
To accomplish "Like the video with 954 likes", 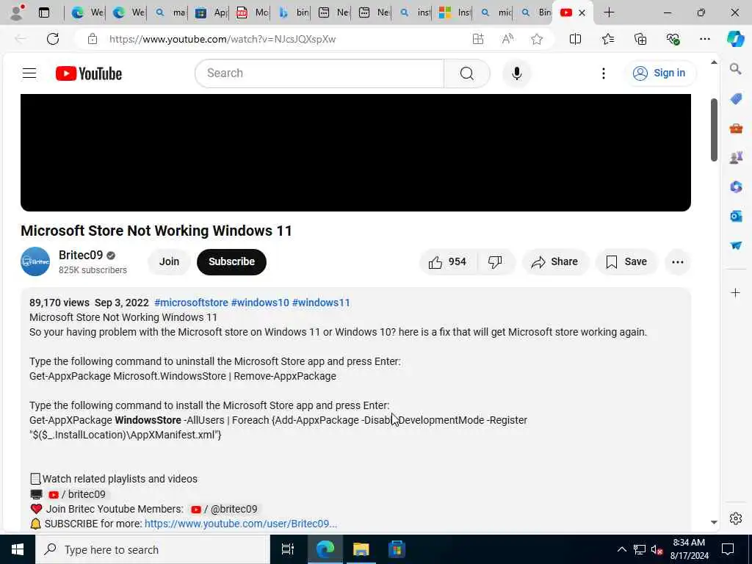I will click(447, 262).
